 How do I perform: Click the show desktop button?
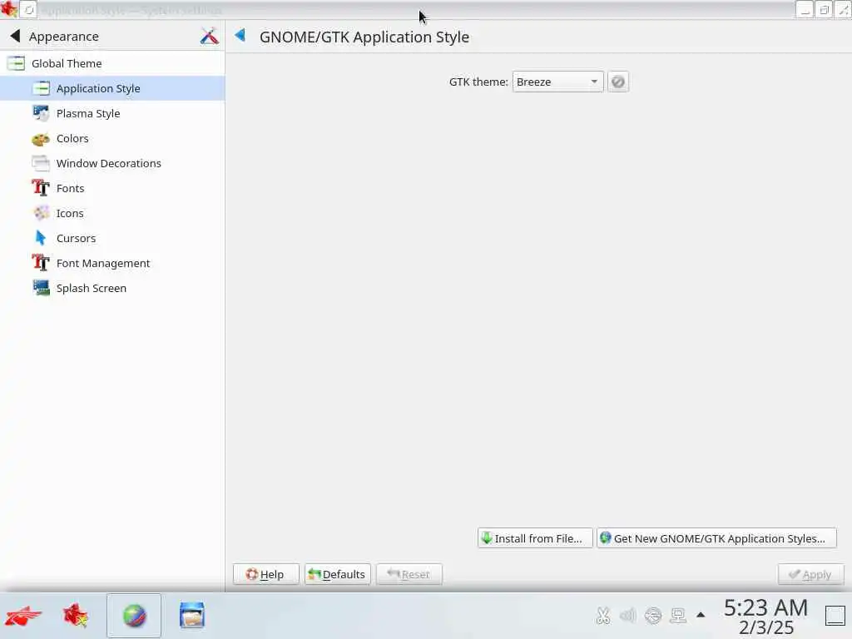pos(835,616)
